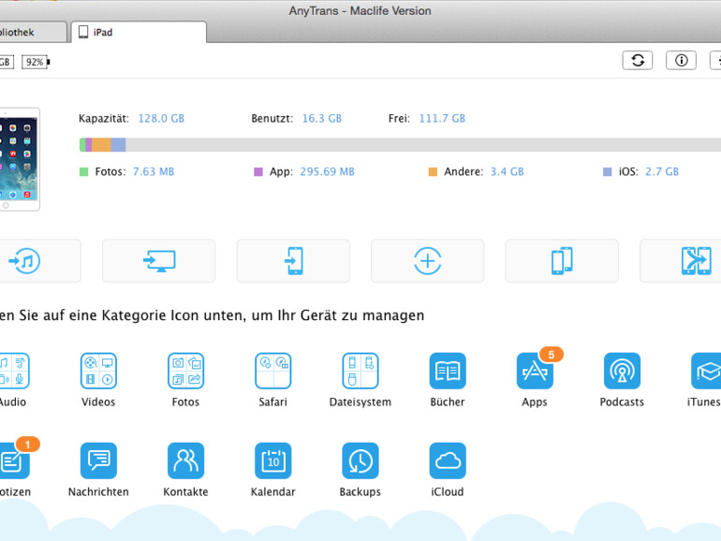Open the Kalendar category
This screenshot has height=541, width=721.
[272, 461]
